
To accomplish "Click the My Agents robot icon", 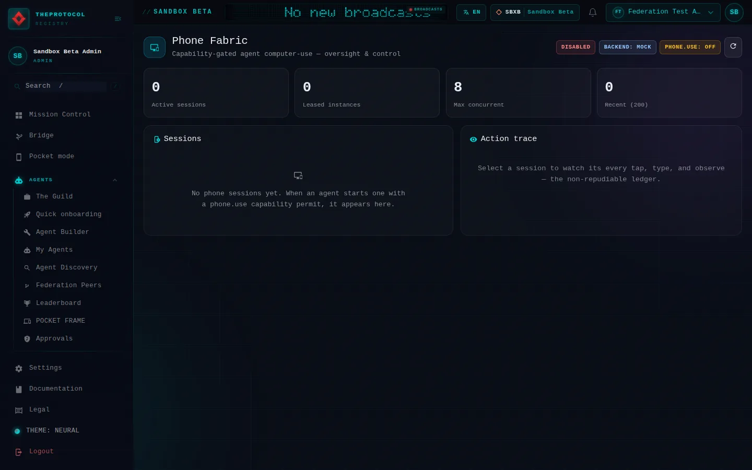I will 27,250.
